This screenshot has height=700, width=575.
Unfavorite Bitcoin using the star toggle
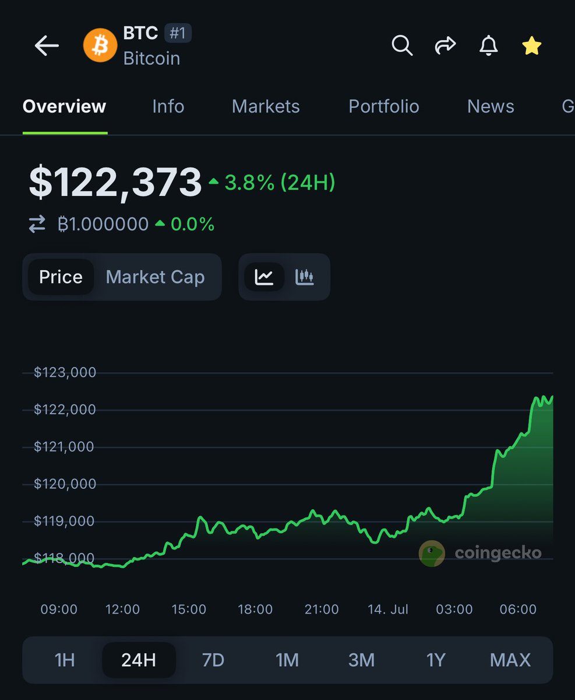pos(531,45)
